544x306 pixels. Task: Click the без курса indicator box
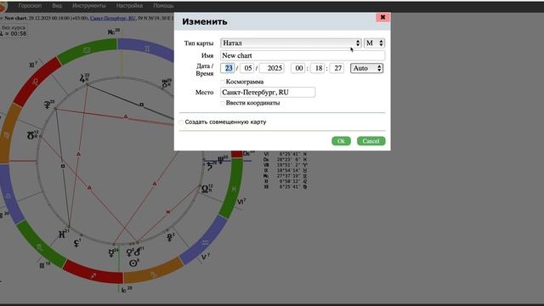[x=14, y=31]
